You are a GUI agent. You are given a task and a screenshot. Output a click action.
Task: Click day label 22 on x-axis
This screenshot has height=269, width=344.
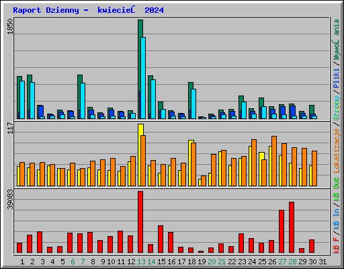(x=232, y=262)
